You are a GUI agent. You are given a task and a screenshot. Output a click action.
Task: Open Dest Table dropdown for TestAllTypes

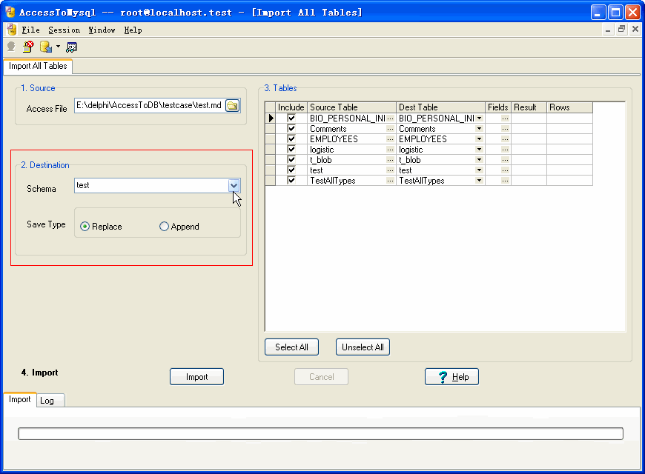tap(479, 181)
